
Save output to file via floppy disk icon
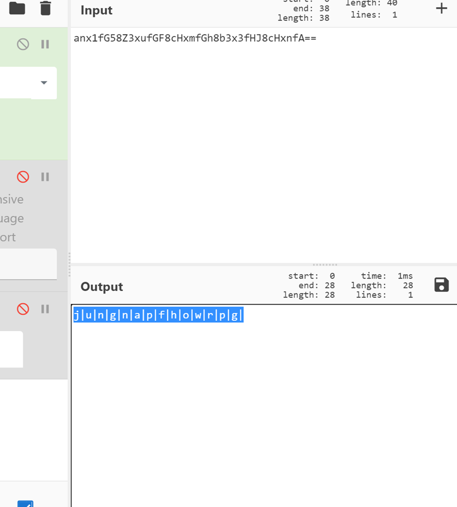442,285
